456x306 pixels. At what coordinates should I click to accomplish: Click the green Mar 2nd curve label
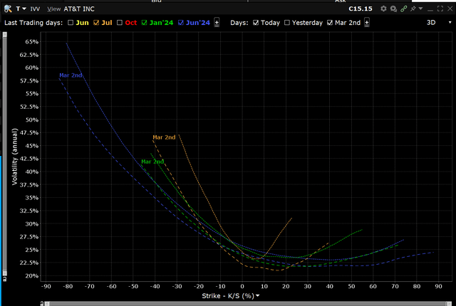click(152, 162)
